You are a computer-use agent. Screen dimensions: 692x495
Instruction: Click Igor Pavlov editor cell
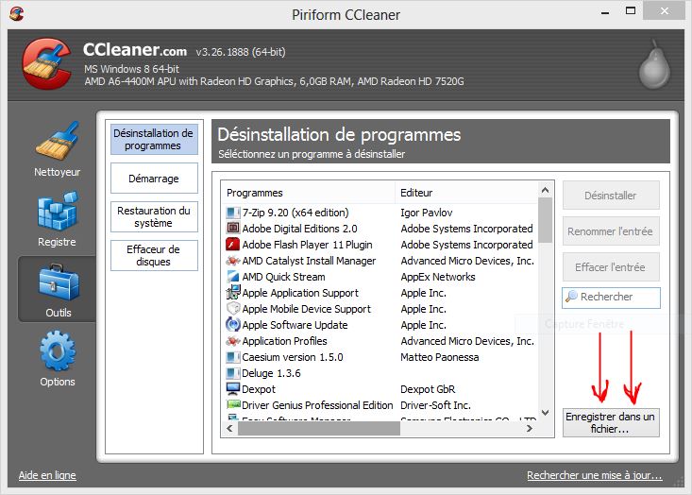tap(427, 213)
